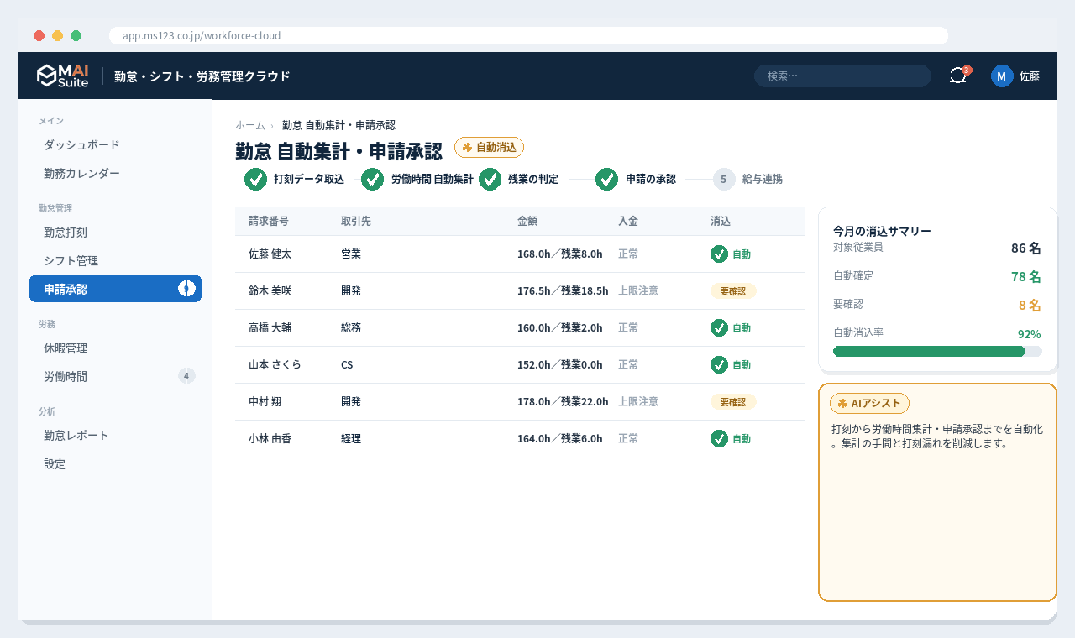Click the 給与連携 step label
This screenshot has width=1075, height=638.
(763, 179)
